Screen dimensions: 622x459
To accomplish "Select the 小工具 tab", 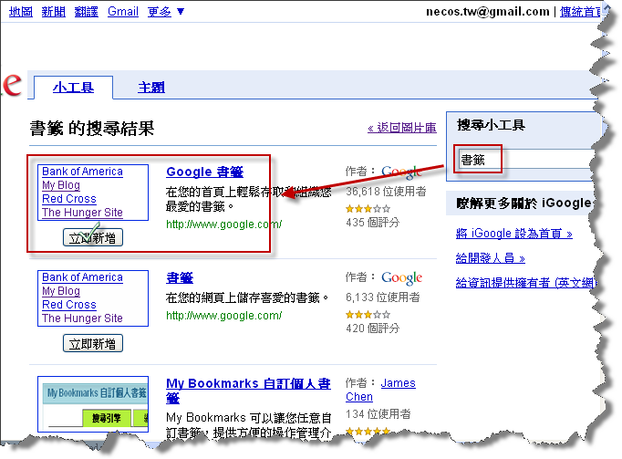I will pos(73,88).
